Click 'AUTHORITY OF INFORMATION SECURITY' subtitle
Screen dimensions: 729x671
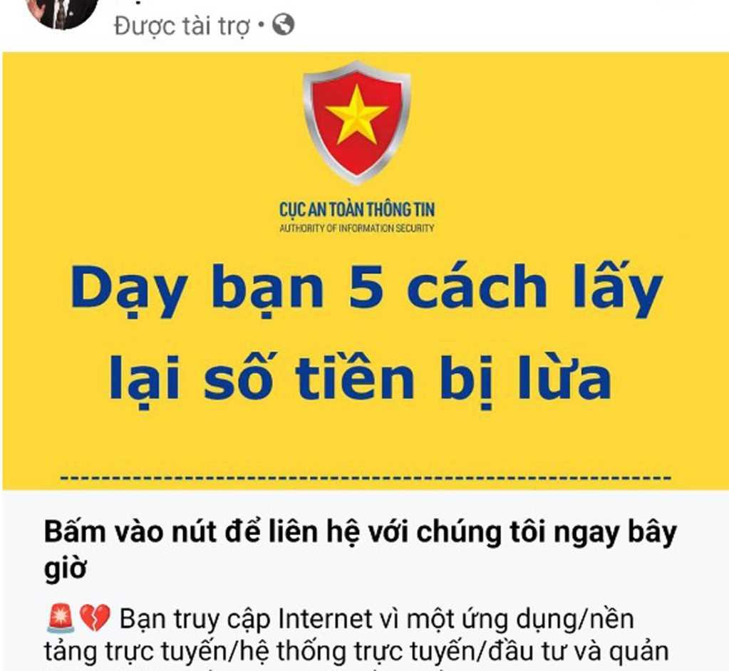[x=356, y=228]
